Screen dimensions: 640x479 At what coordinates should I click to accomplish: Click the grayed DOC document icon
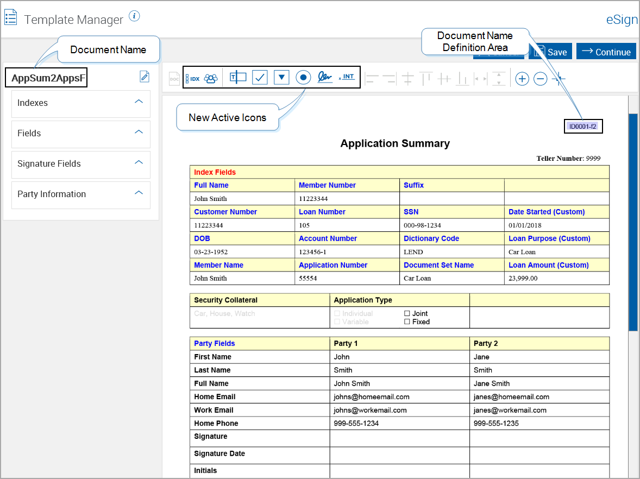[174, 78]
